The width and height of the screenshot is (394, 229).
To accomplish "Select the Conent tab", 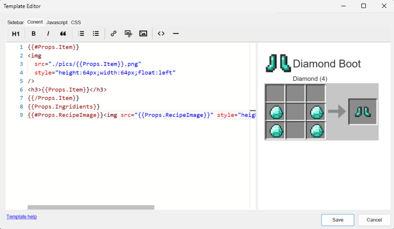I will [35, 22].
